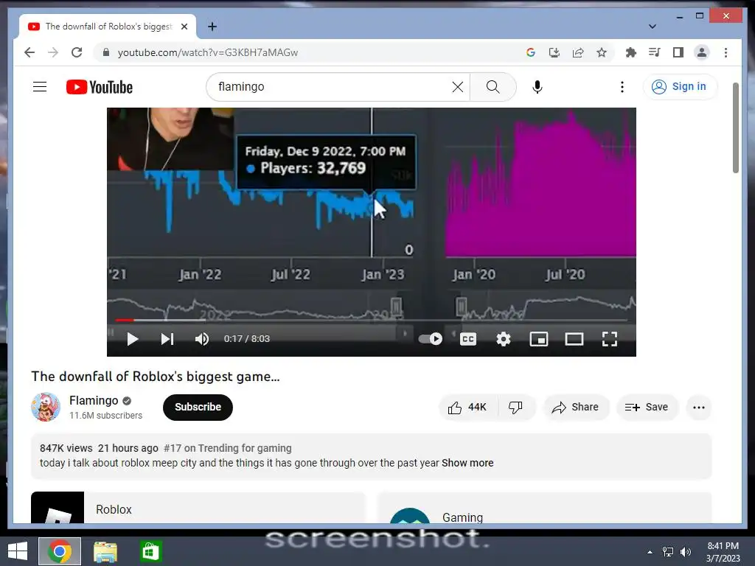Go forward in Chrome
The height and width of the screenshot is (566, 755).
click(53, 52)
